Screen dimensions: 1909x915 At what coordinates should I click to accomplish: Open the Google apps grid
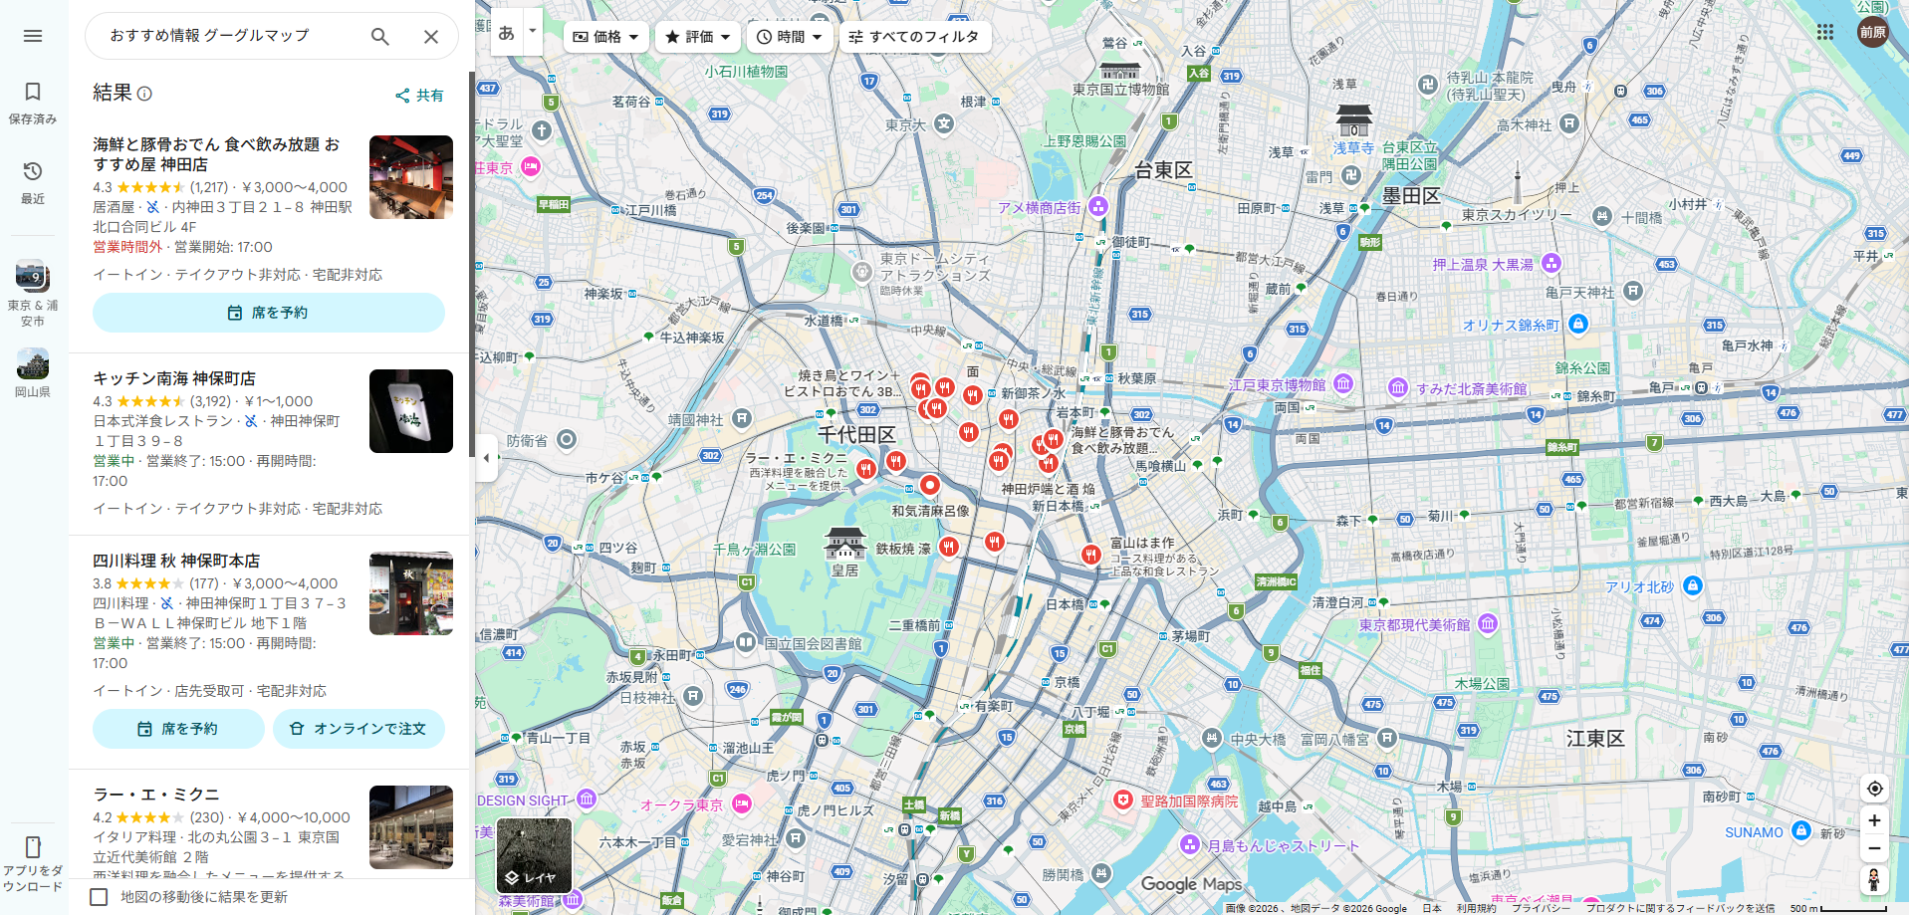(1824, 33)
